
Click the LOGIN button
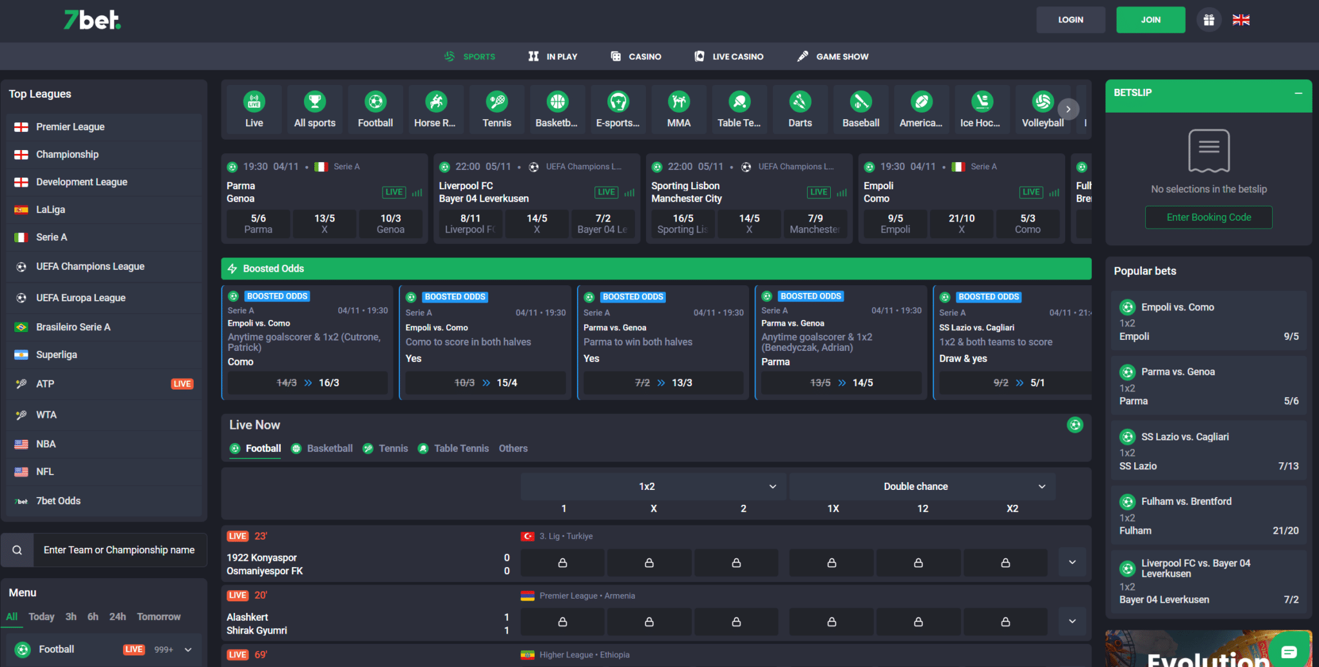(1070, 20)
